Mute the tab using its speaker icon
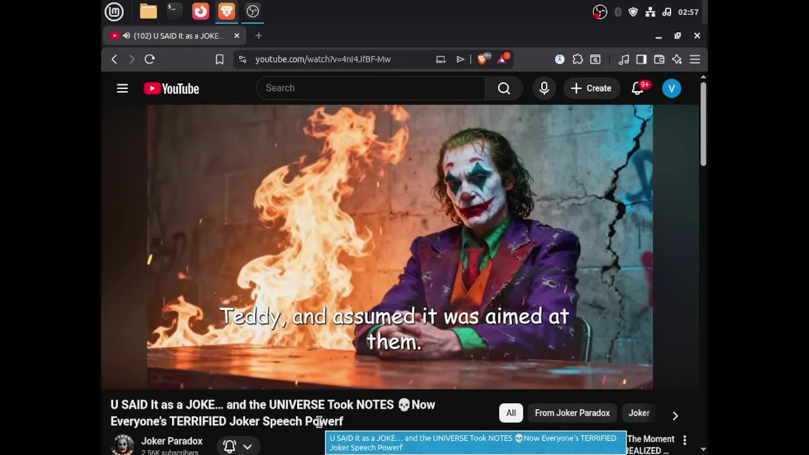Screen dimensions: 809x455 tap(126, 36)
